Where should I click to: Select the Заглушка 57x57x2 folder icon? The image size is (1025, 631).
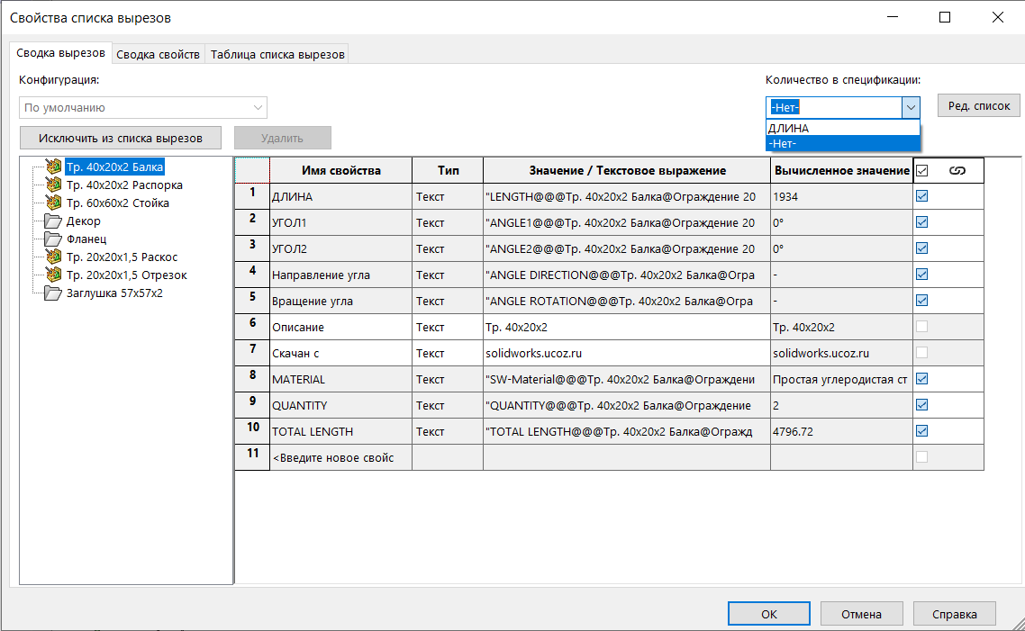point(52,293)
